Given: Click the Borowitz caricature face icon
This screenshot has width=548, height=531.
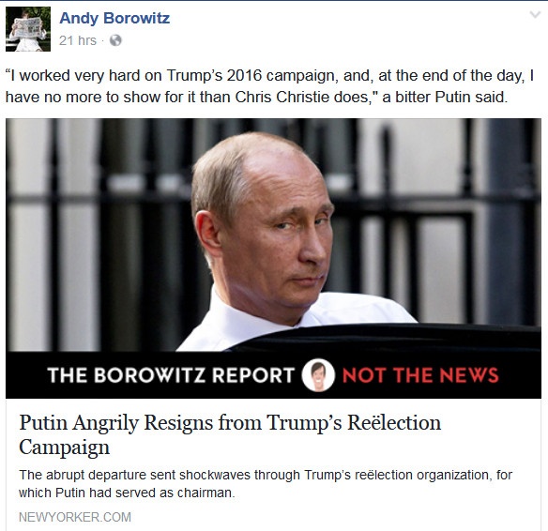Looking at the screenshot, I should pos(318,375).
